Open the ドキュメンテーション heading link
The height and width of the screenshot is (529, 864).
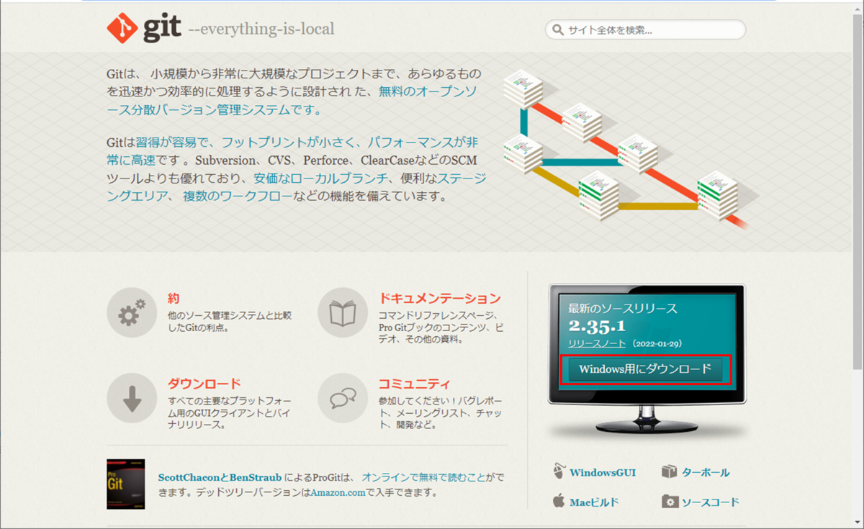tap(439, 298)
